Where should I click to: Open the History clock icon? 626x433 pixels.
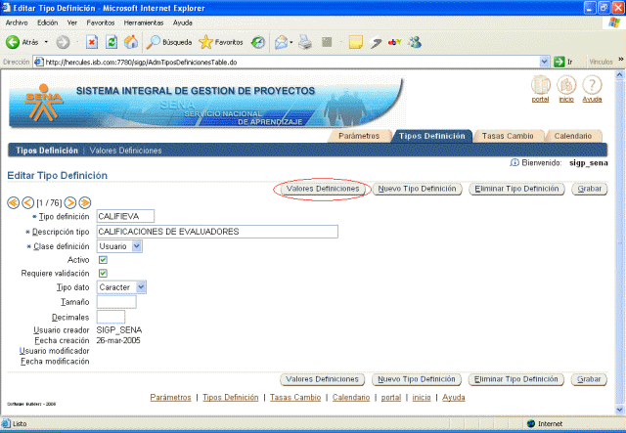(x=258, y=42)
